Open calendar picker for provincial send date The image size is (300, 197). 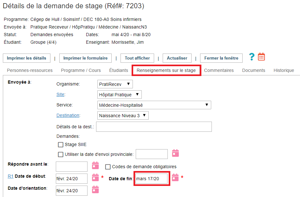[175, 153]
